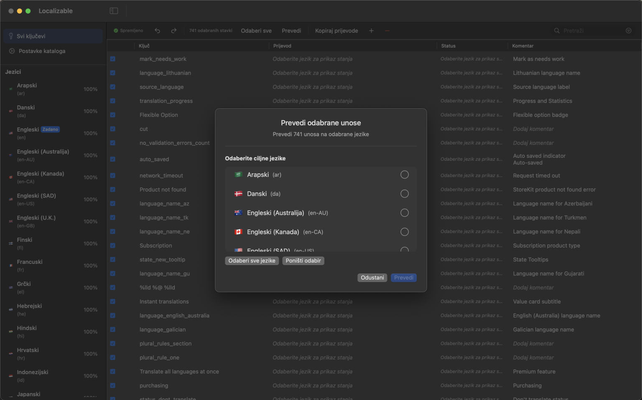642x400 pixels.
Task: Click the Status column header
Action: (x=448, y=46)
